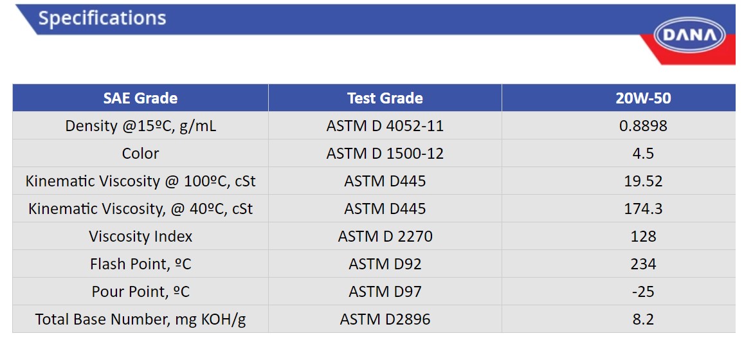This screenshot has width=744, height=340.
Task: Select the SAE Grade column header
Action: (x=140, y=98)
